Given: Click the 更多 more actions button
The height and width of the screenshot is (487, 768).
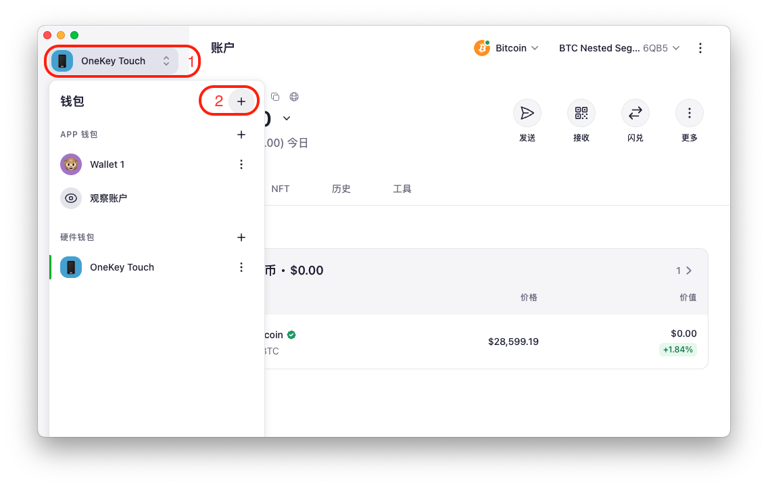Looking at the screenshot, I should [690, 114].
